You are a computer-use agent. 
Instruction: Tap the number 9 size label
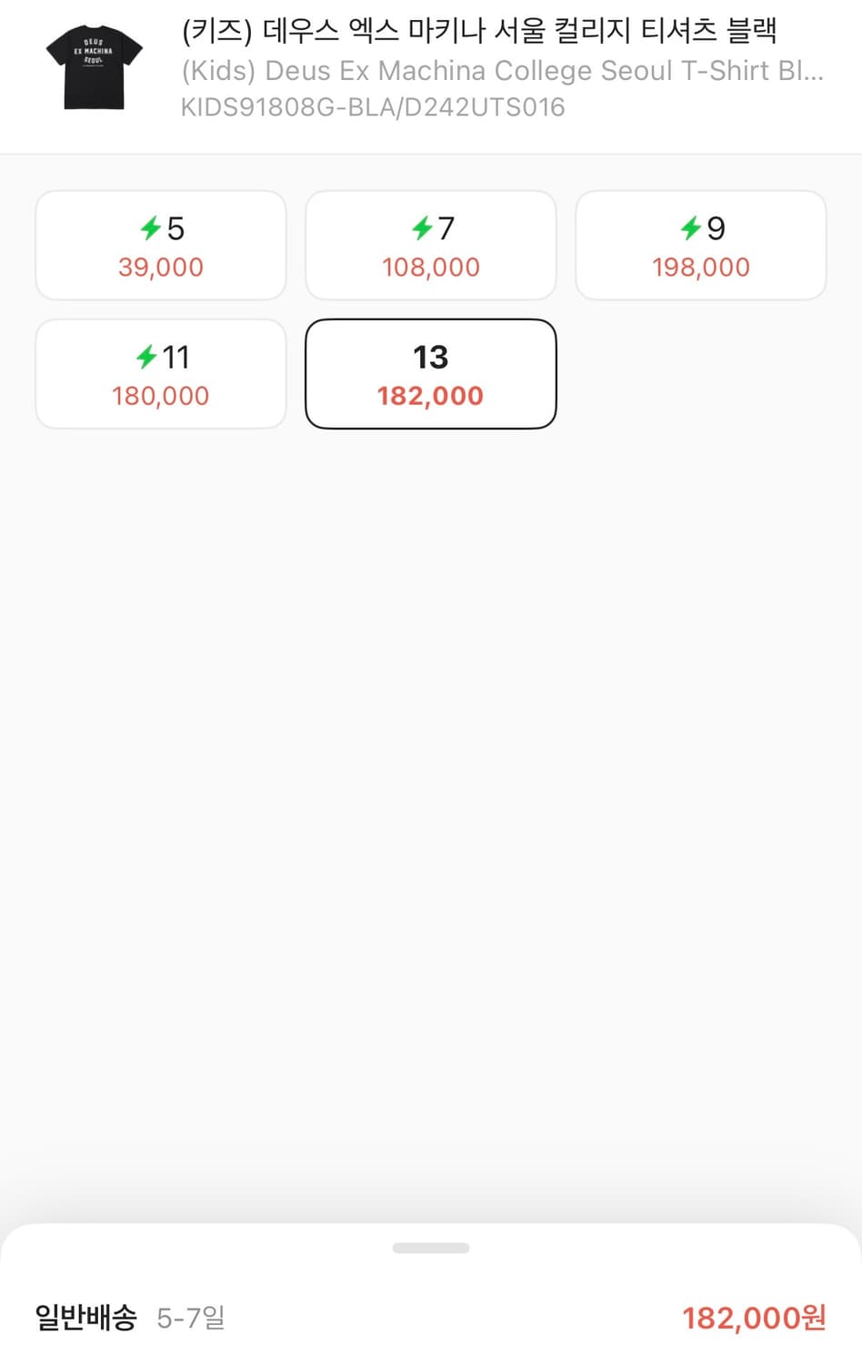[717, 227]
